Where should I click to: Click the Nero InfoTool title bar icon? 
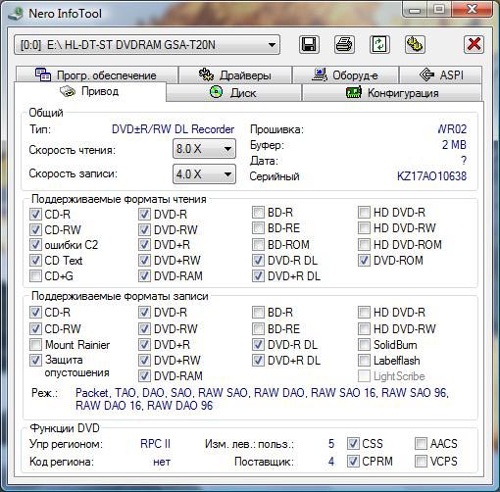[16, 14]
